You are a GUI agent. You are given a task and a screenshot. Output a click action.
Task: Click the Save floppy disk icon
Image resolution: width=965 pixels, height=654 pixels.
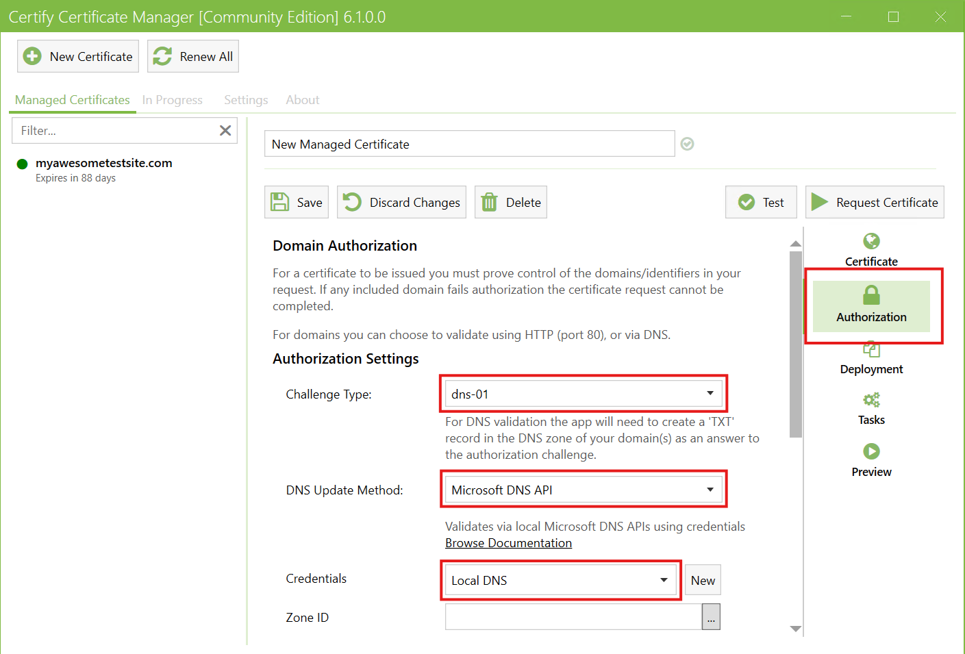tap(279, 202)
